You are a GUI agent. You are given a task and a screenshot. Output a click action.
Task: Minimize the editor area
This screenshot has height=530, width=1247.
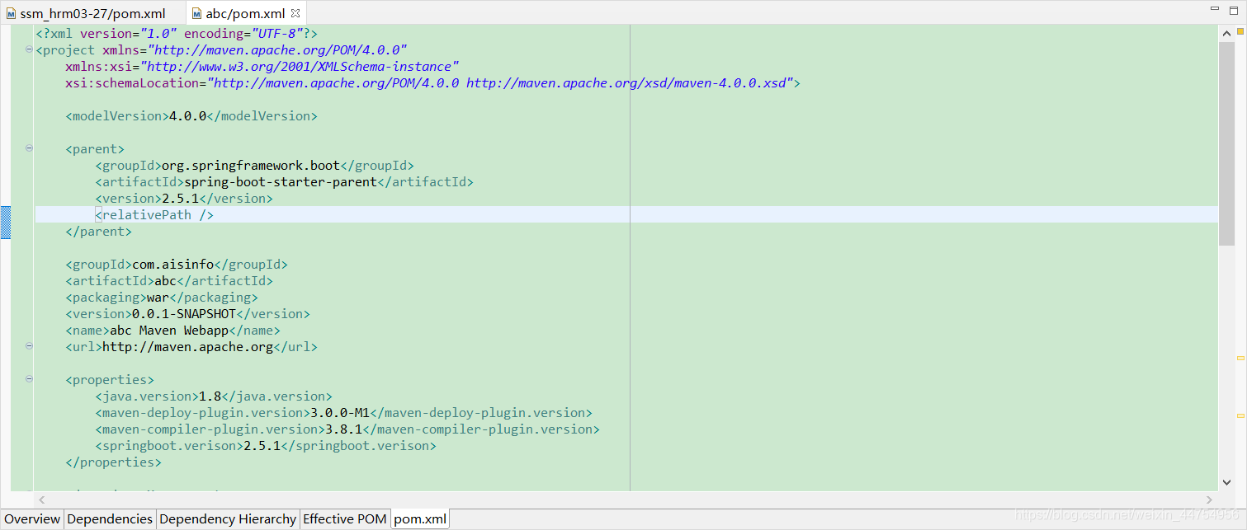[x=1213, y=7]
